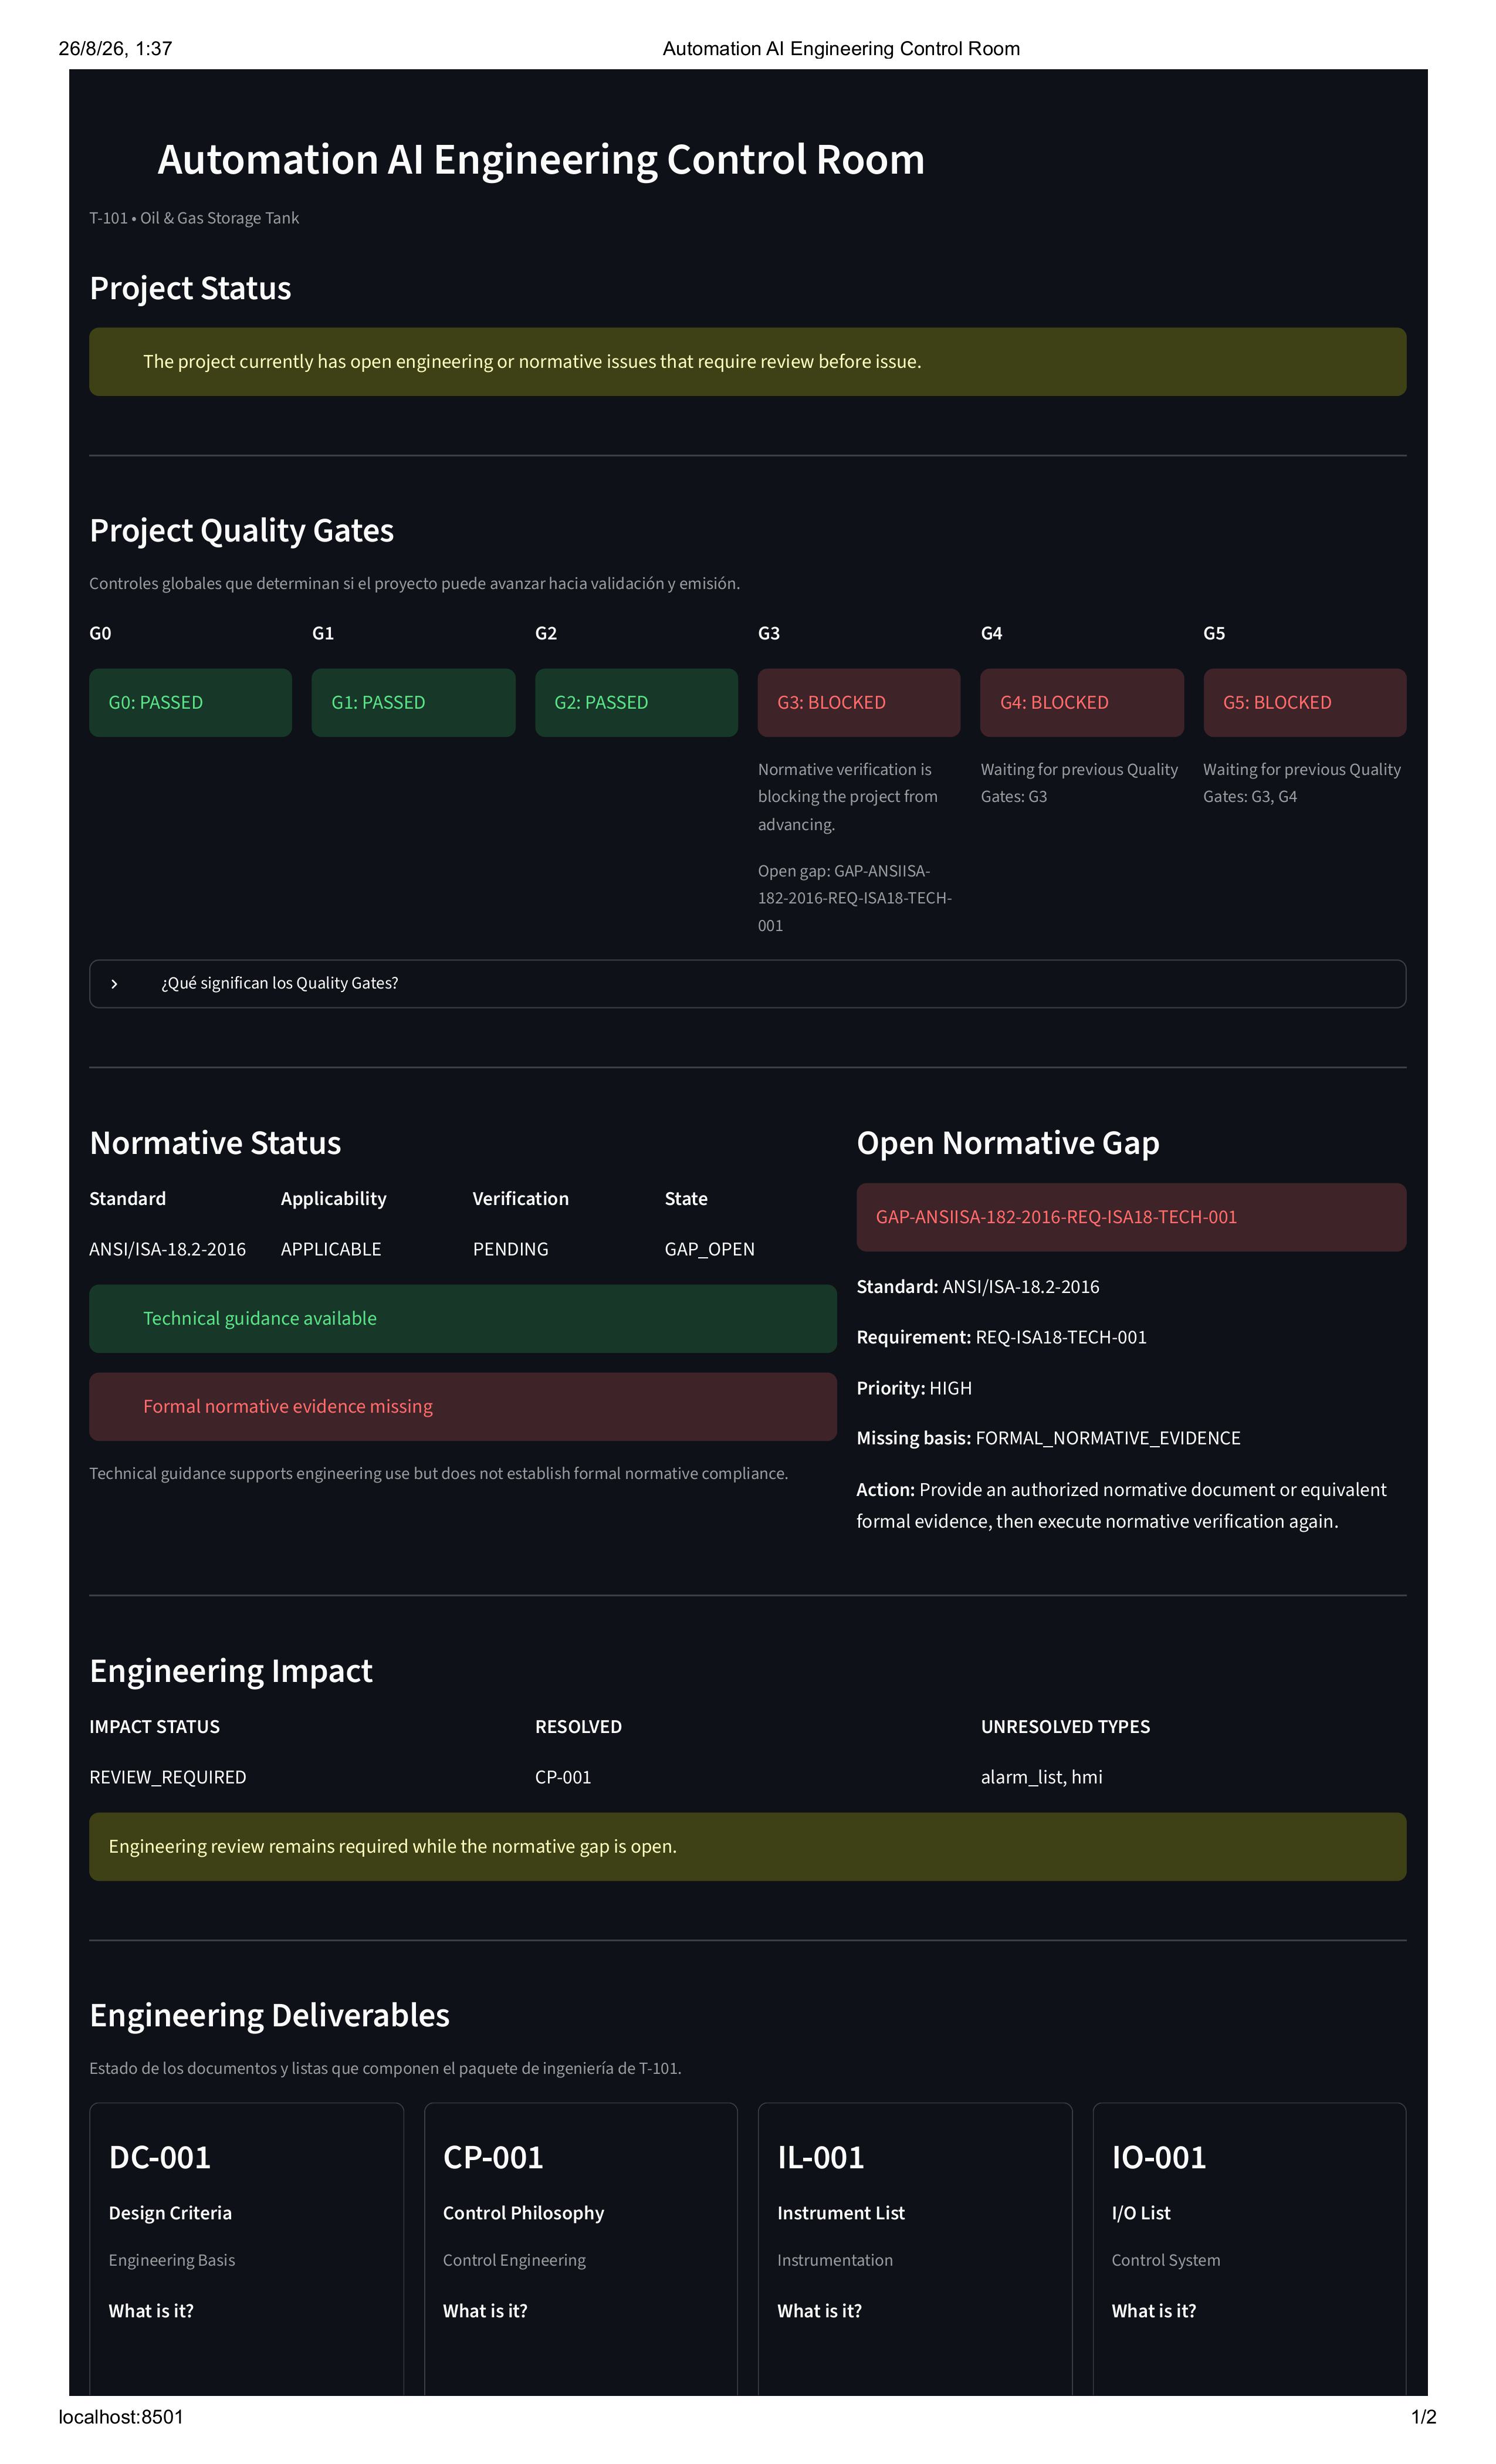This screenshot has width=1496, height=2464.
Task: Click the project status warning banner
Action: tap(747, 362)
